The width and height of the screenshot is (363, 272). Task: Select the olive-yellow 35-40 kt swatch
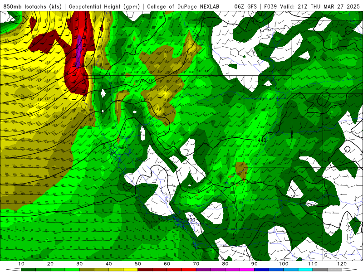(101, 270)
